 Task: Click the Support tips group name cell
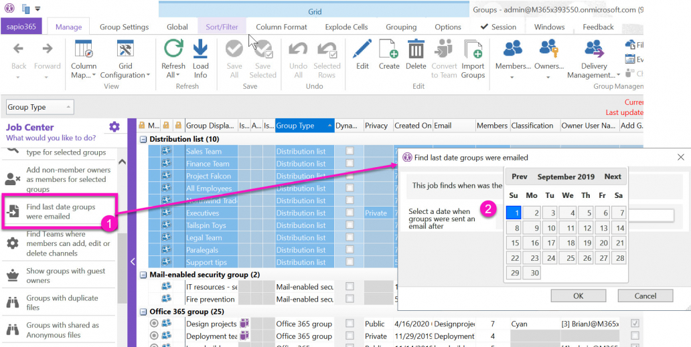tap(212, 262)
